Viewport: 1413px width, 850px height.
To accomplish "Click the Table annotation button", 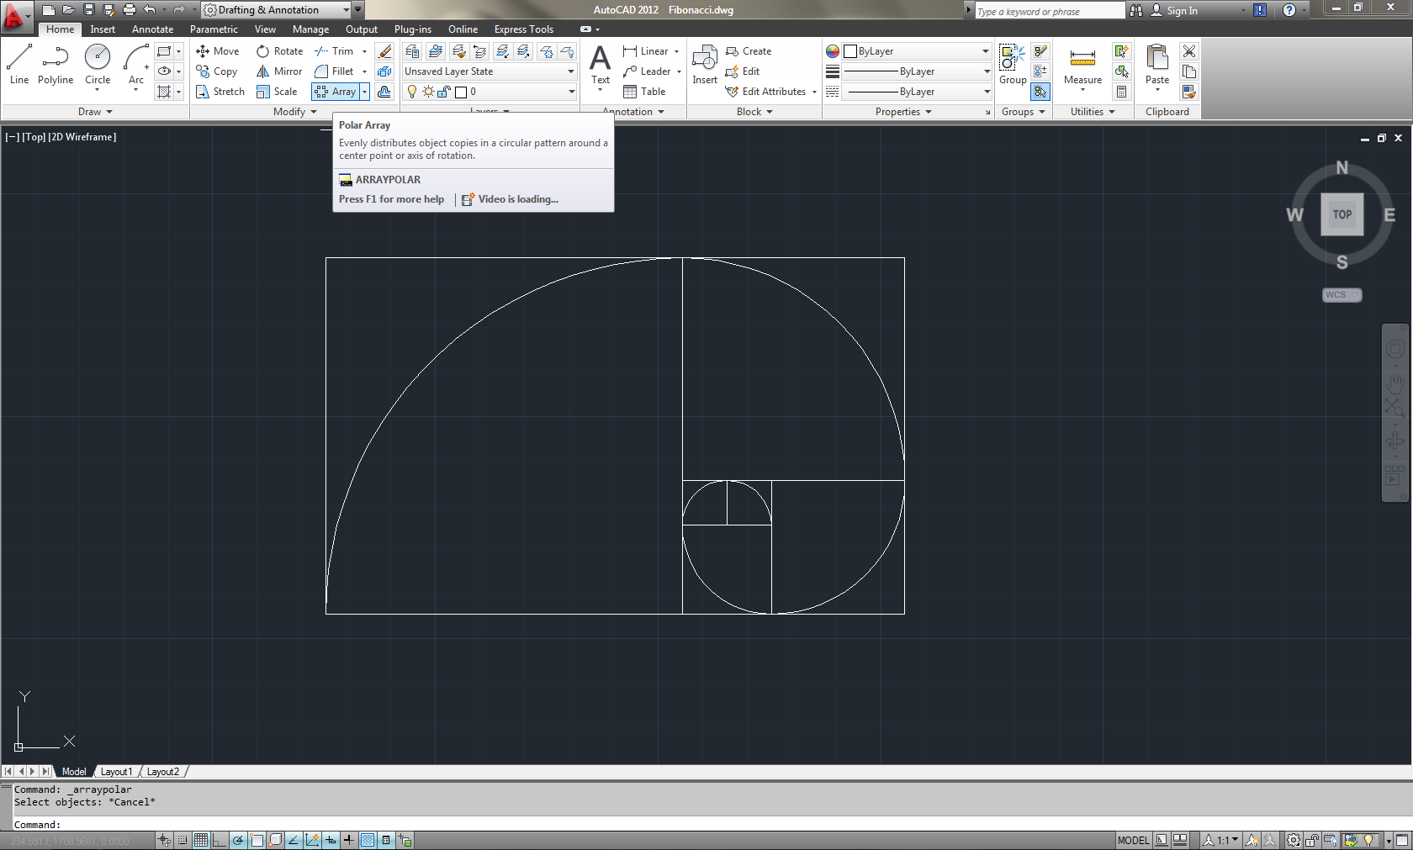I will click(x=644, y=92).
